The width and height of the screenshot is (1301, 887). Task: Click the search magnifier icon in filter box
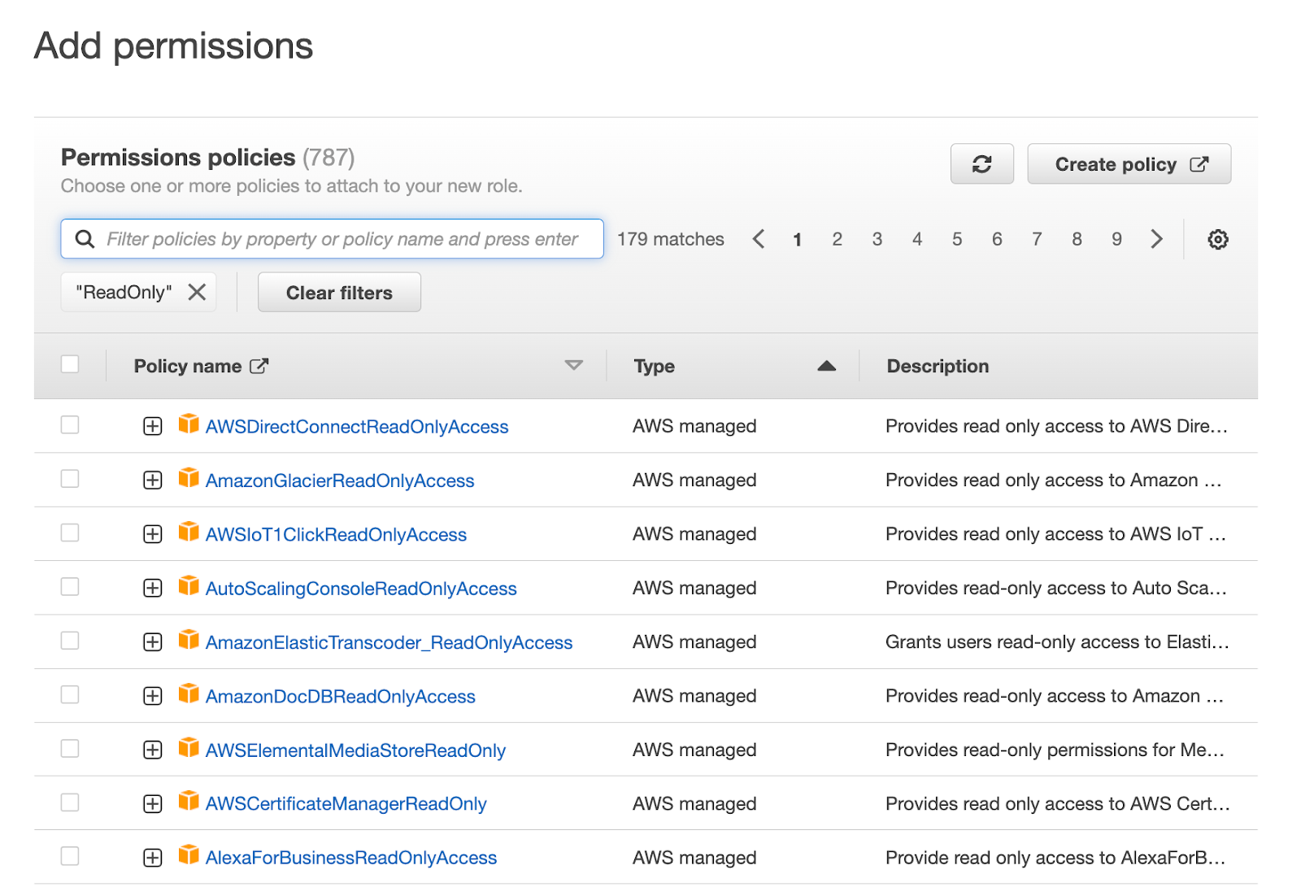(85, 239)
